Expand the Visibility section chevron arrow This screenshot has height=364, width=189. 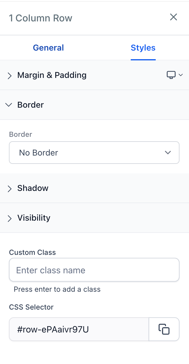(x=10, y=218)
